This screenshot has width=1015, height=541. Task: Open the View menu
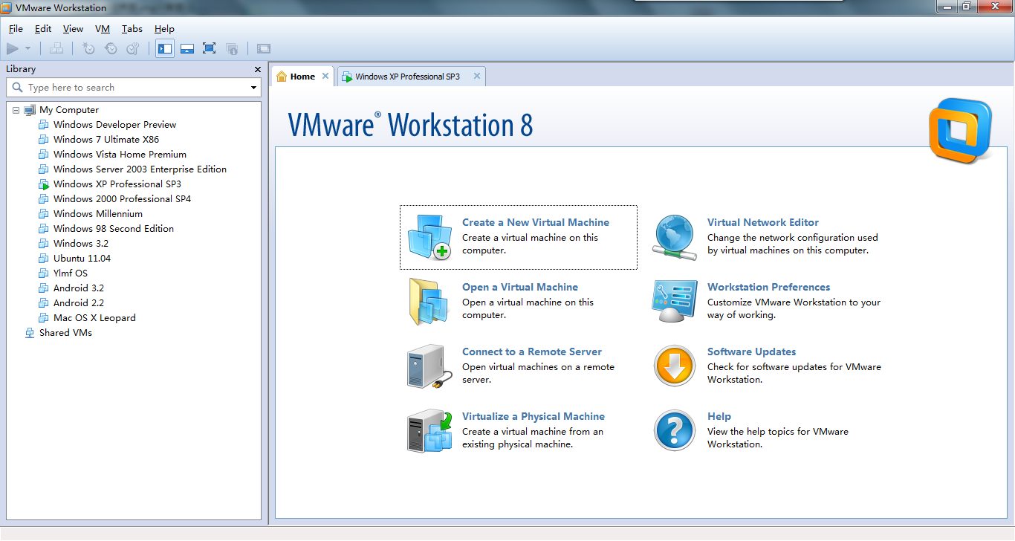coord(73,29)
